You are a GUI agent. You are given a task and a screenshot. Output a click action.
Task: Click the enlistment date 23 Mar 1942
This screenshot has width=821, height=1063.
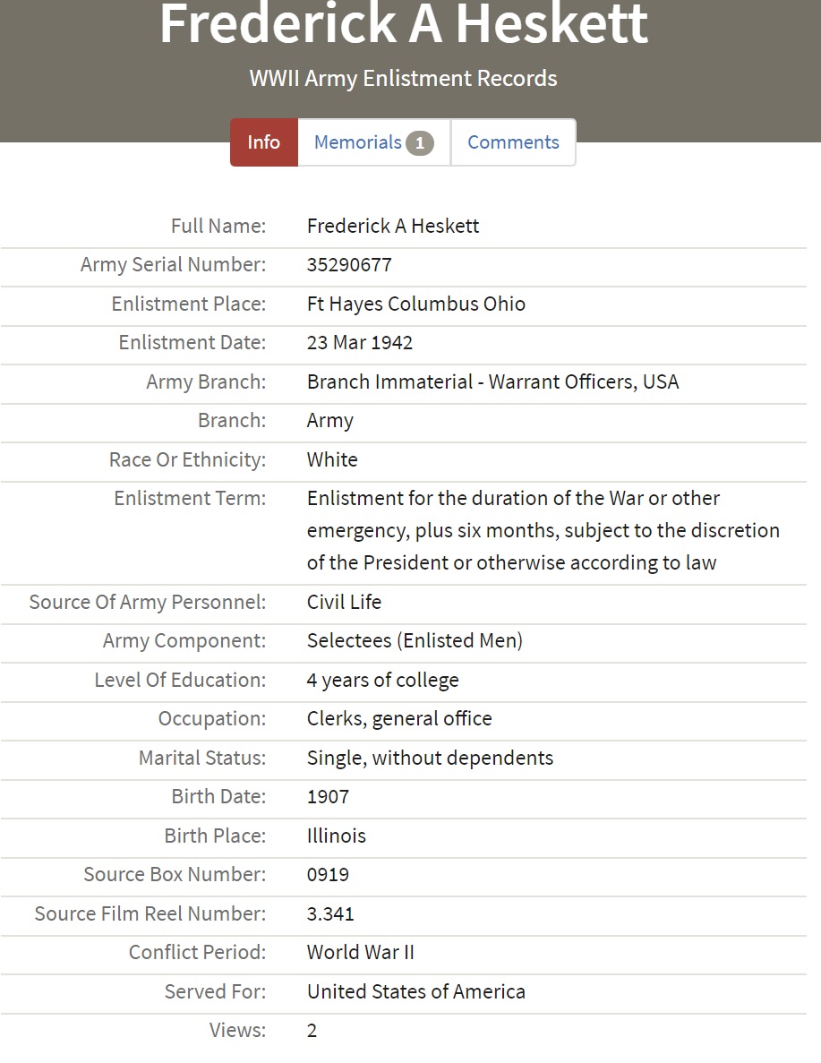click(359, 342)
